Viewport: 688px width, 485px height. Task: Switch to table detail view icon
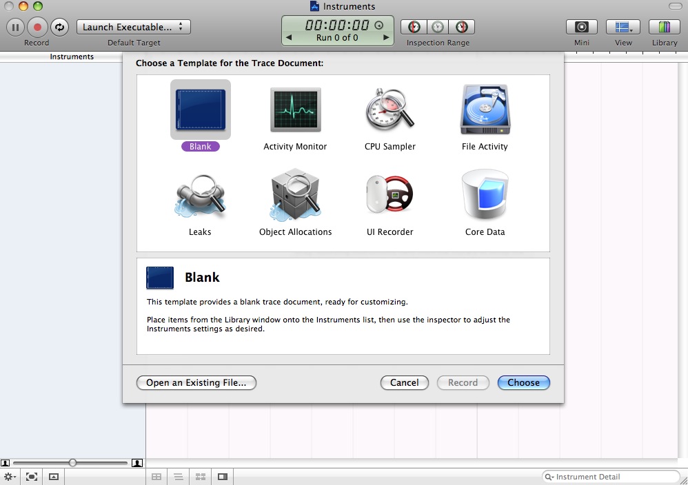pos(156,477)
